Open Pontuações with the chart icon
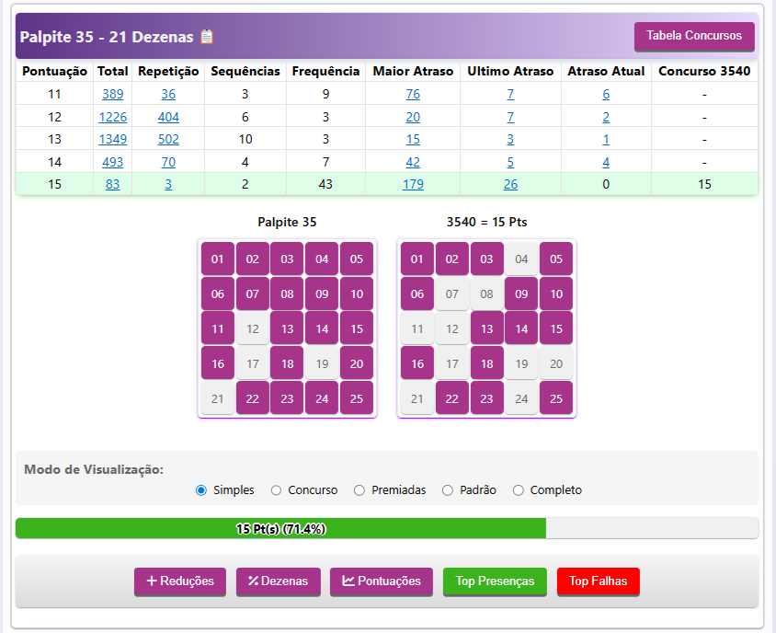 381,581
